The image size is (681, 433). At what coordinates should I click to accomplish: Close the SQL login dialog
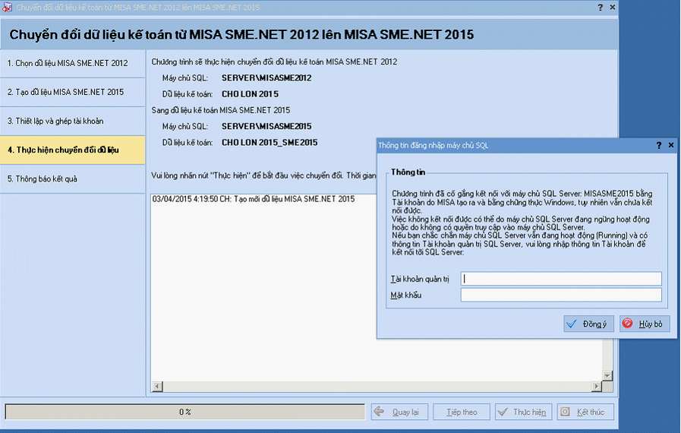point(671,145)
